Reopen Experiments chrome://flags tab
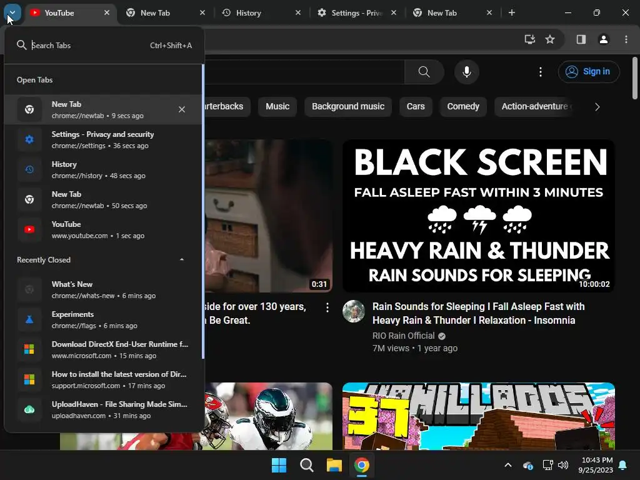This screenshot has height=480, width=640. click(103, 319)
